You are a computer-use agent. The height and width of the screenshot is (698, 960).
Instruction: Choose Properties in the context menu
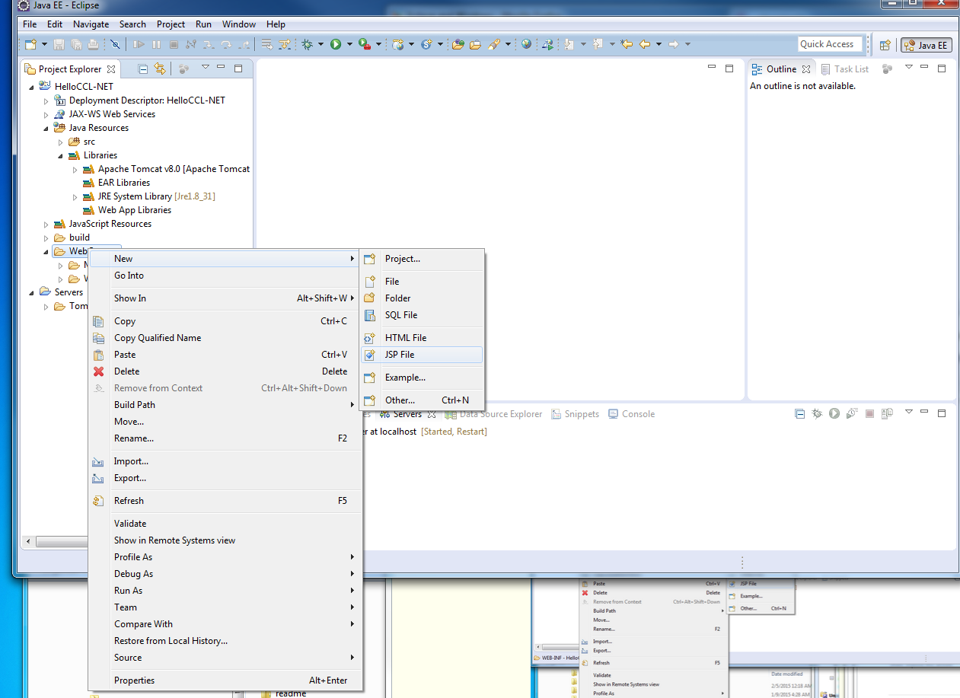pyautogui.click(x=134, y=680)
